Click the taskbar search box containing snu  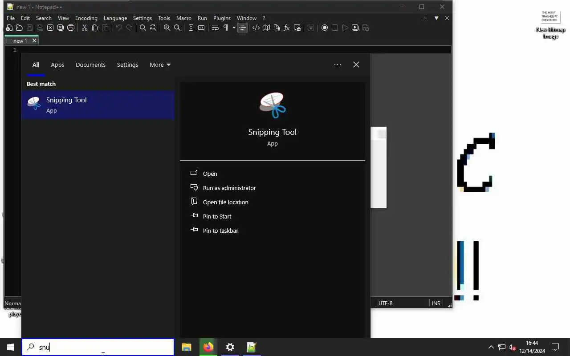point(98,347)
